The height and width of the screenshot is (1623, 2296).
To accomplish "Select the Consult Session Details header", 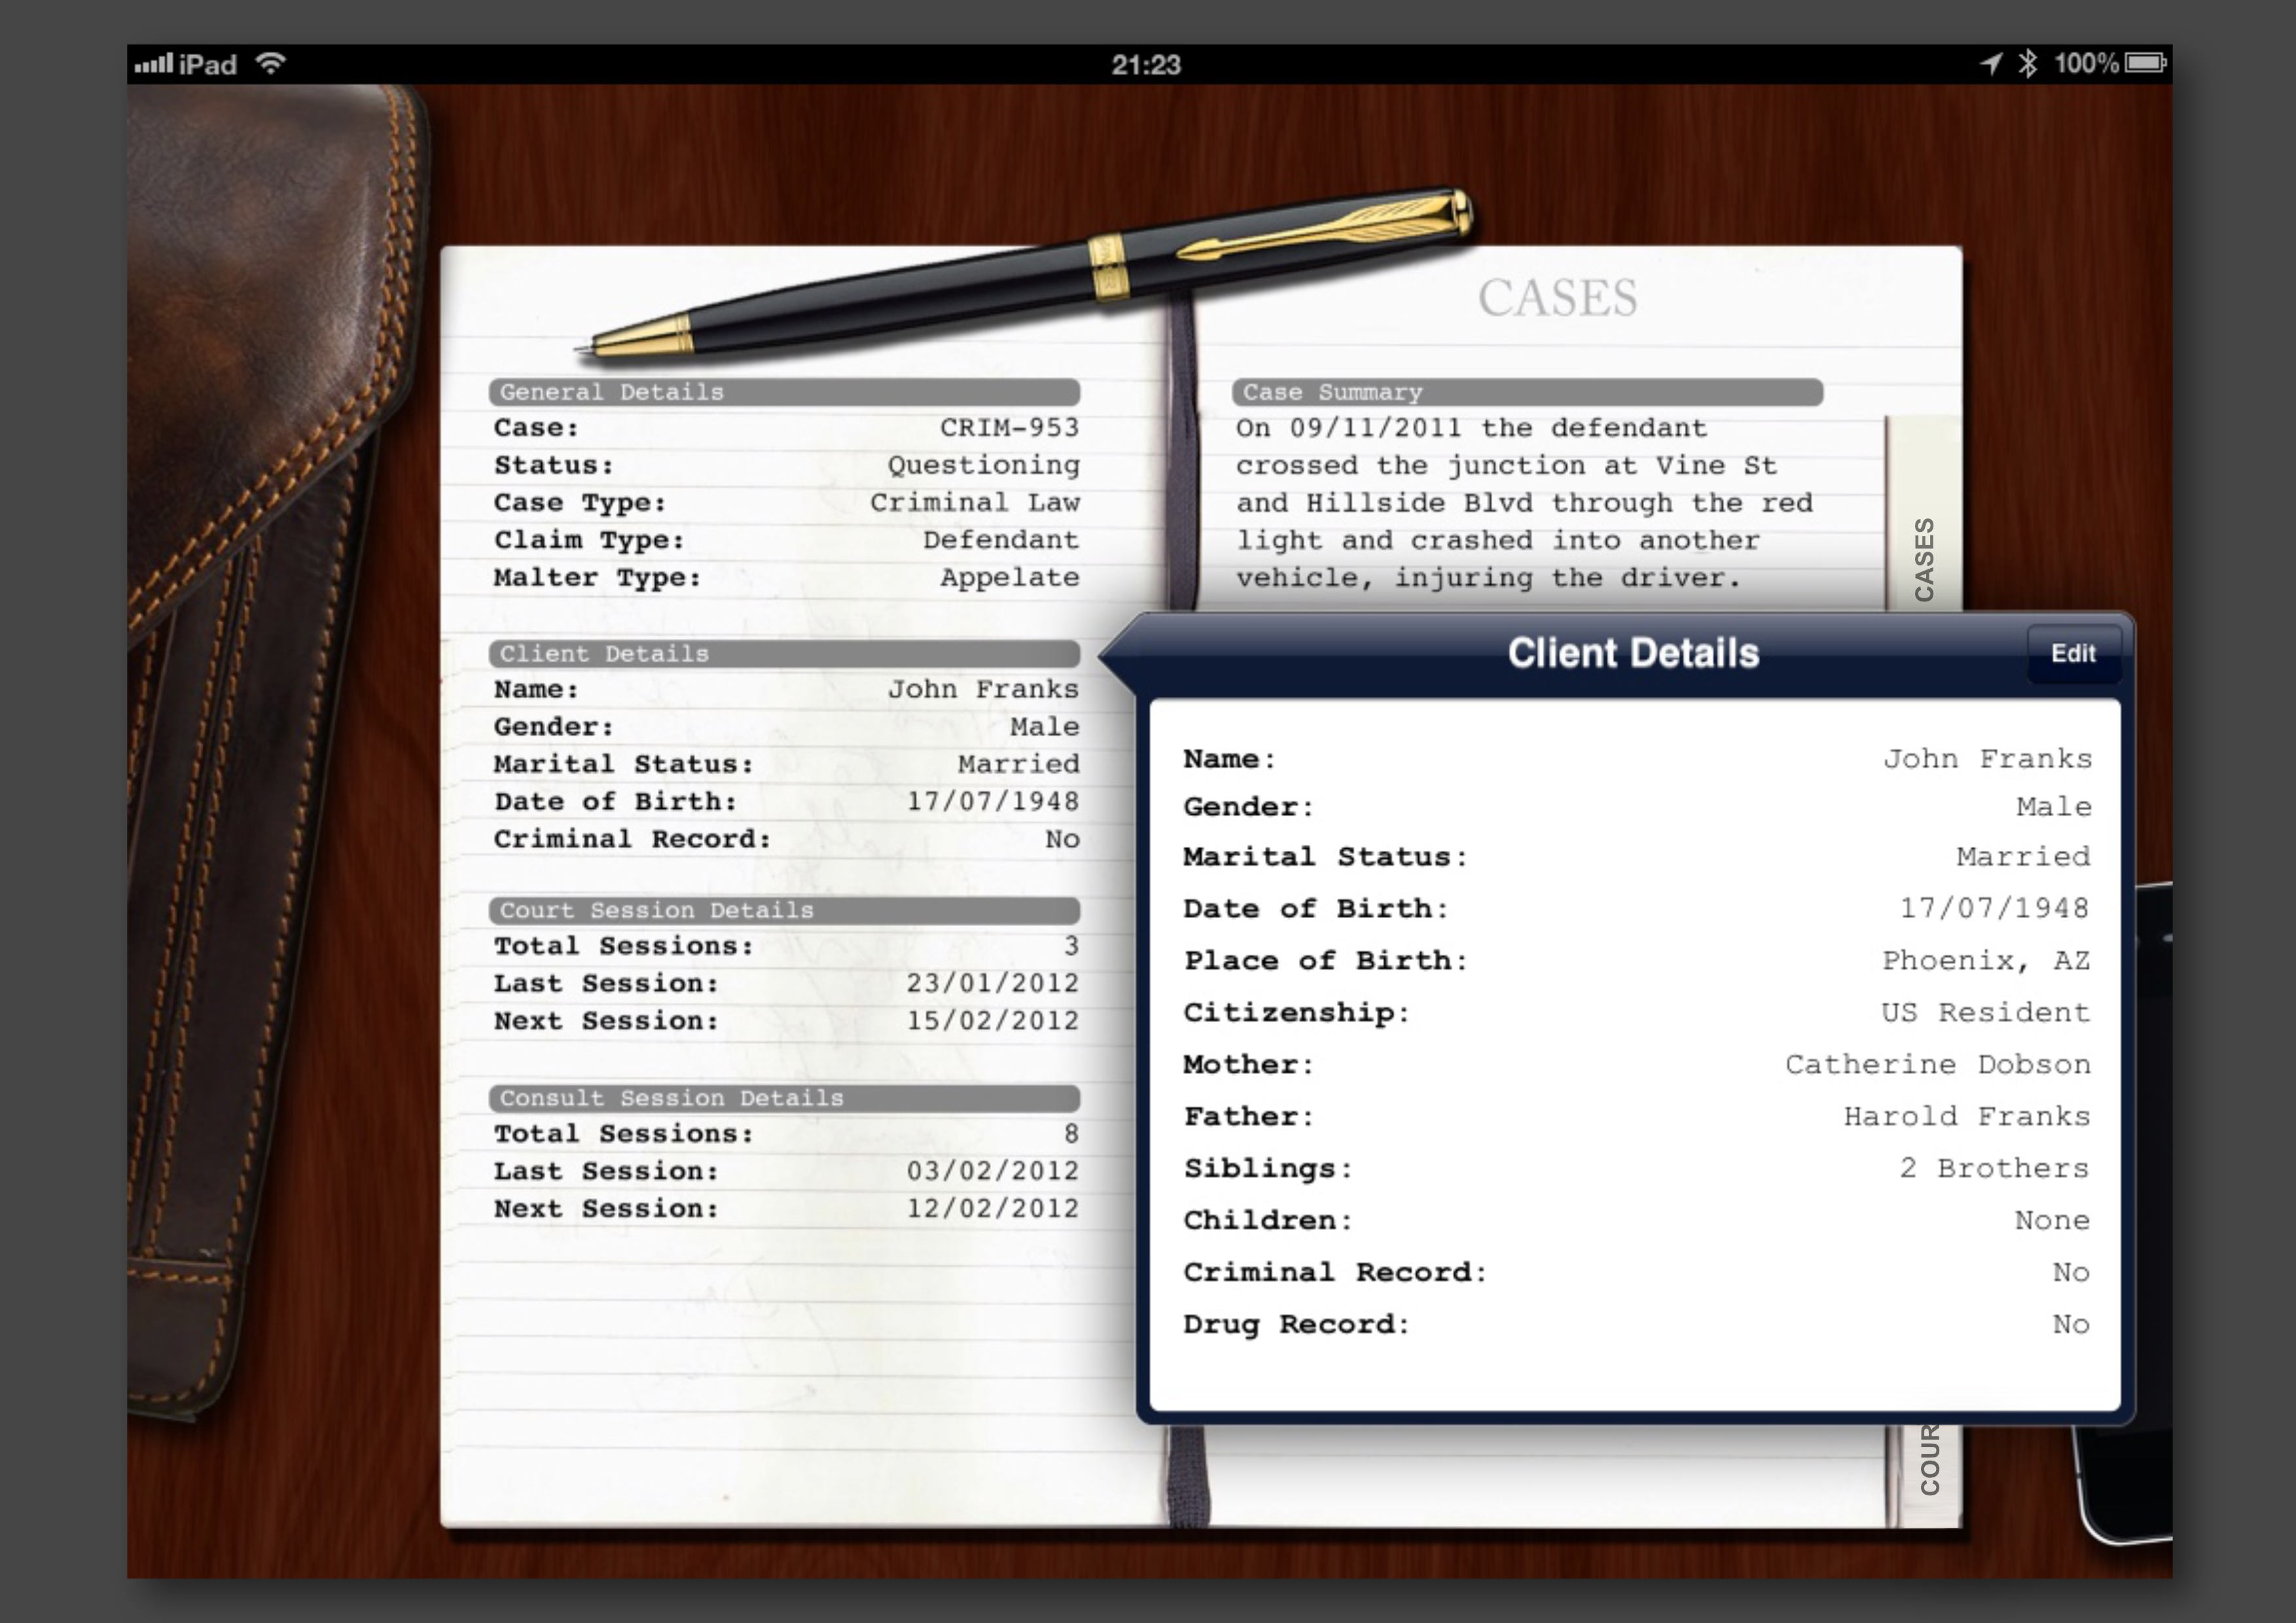I will [x=784, y=1098].
